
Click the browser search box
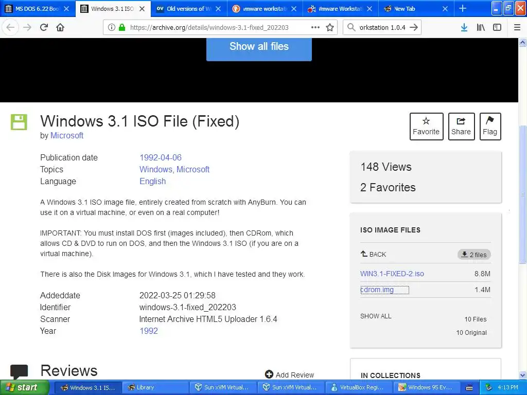(382, 28)
